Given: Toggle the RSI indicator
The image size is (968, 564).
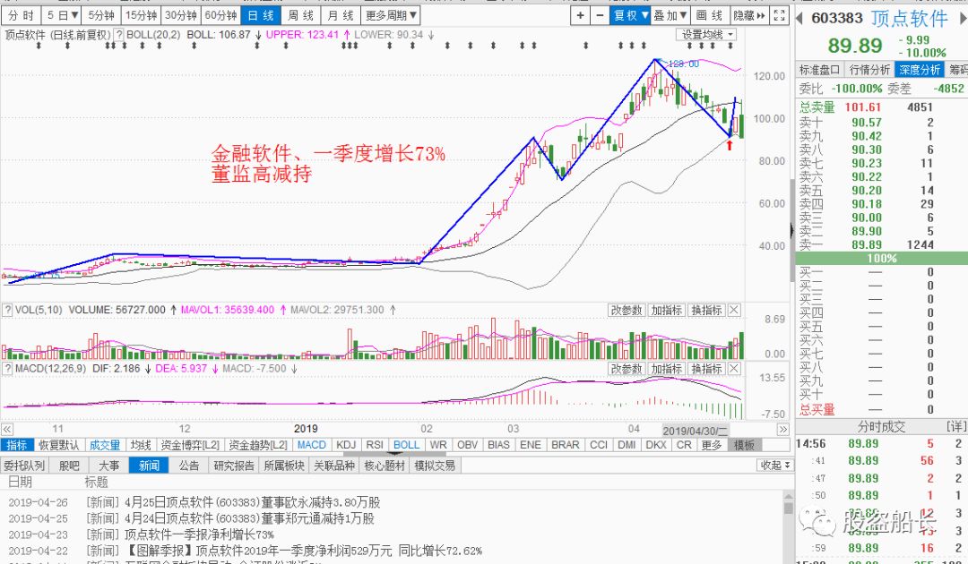Looking at the screenshot, I should [x=375, y=445].
